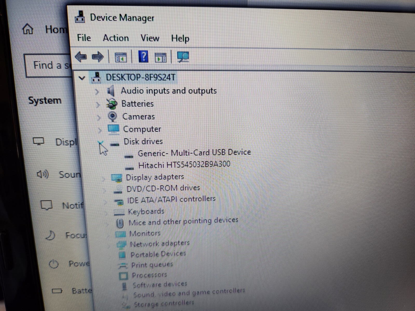Open Notifications page in Settings sidebar
415x311 pixels.
click(63, 206)
